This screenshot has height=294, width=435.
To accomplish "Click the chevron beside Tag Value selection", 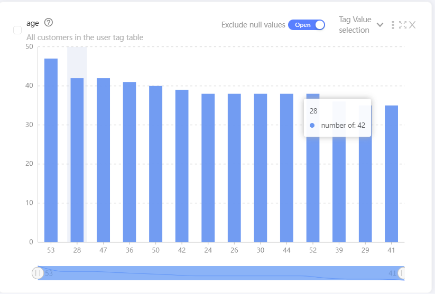I will pos(380,25).
